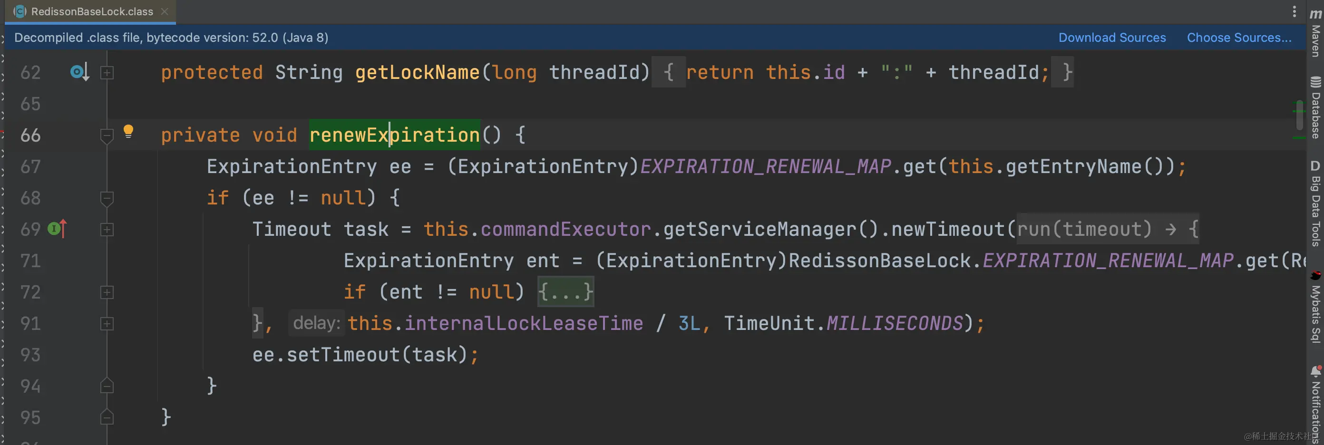Open the Maven tool window
The image size is (1324, 445).
(1316, 32)
